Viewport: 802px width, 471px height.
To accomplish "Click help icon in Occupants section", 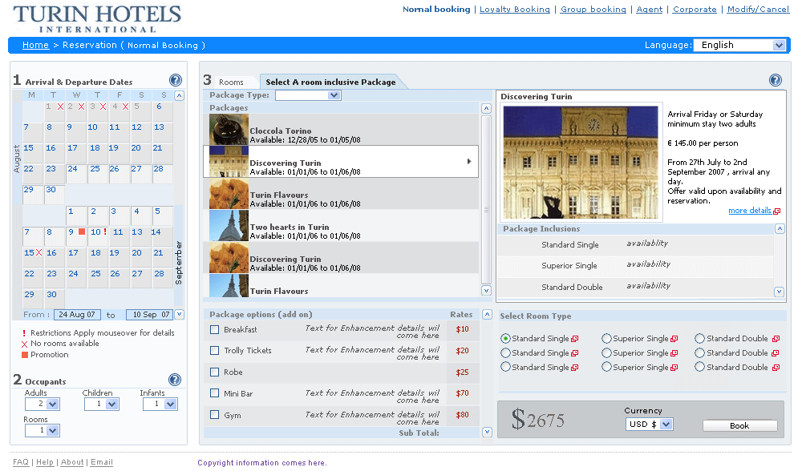I will coord(175,380).
